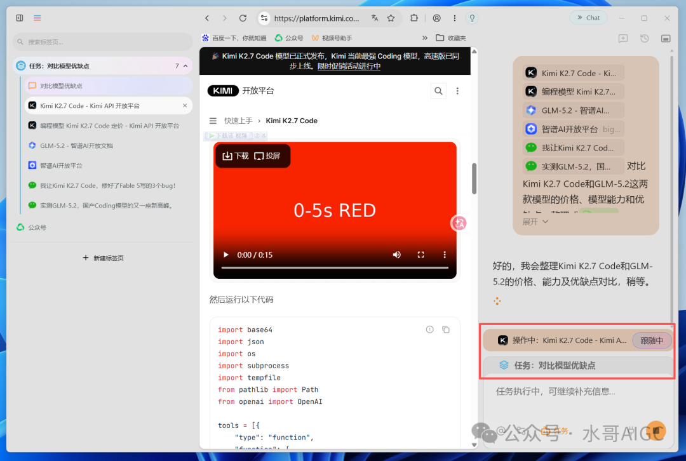Close the Kimi K2.7 Code sidebar tab
686x461 pixels.
[x=185, y=106]
